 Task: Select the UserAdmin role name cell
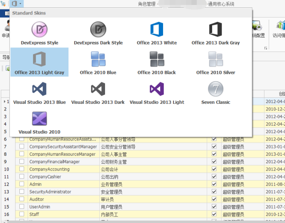(63, 207)
